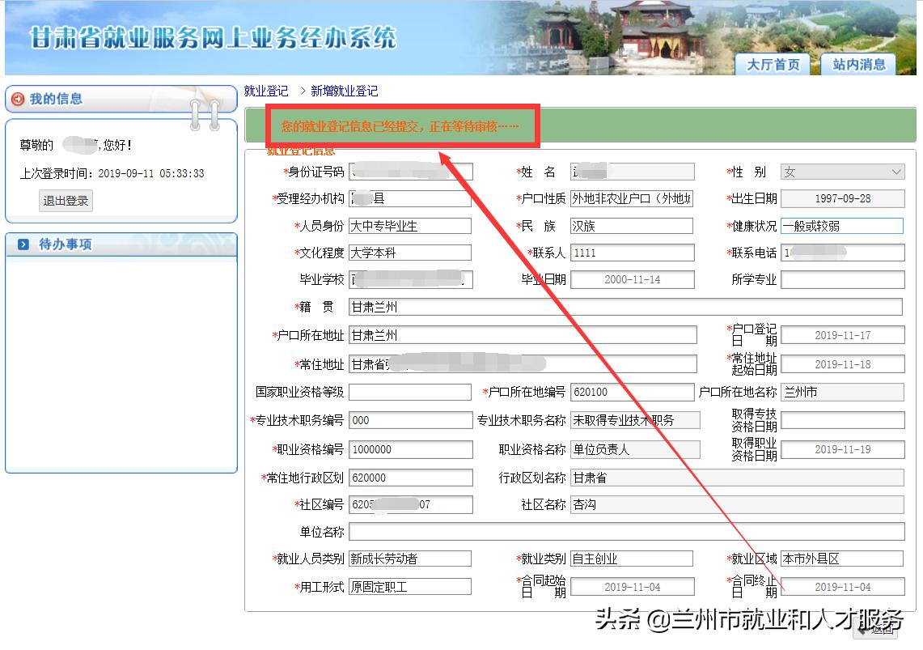
Task: Click 行政区划名称 field 甘肃省
Action: (737, 478)
